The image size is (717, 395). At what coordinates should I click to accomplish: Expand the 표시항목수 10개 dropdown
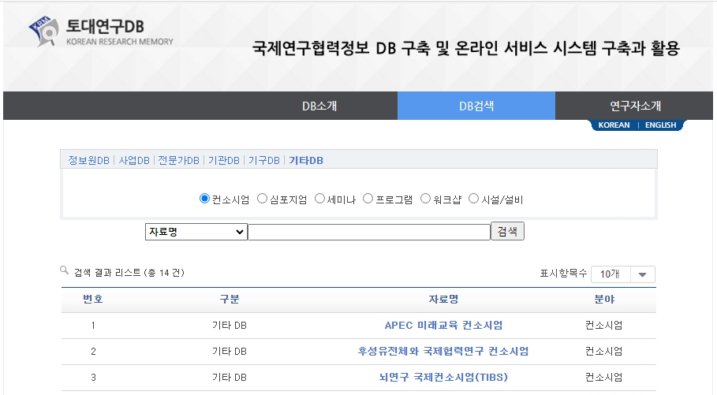coord(622,274)
